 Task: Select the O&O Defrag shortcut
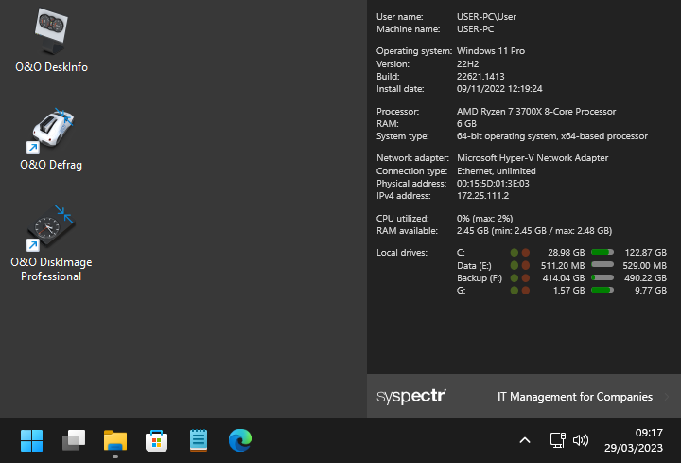(x=51, y=140)
